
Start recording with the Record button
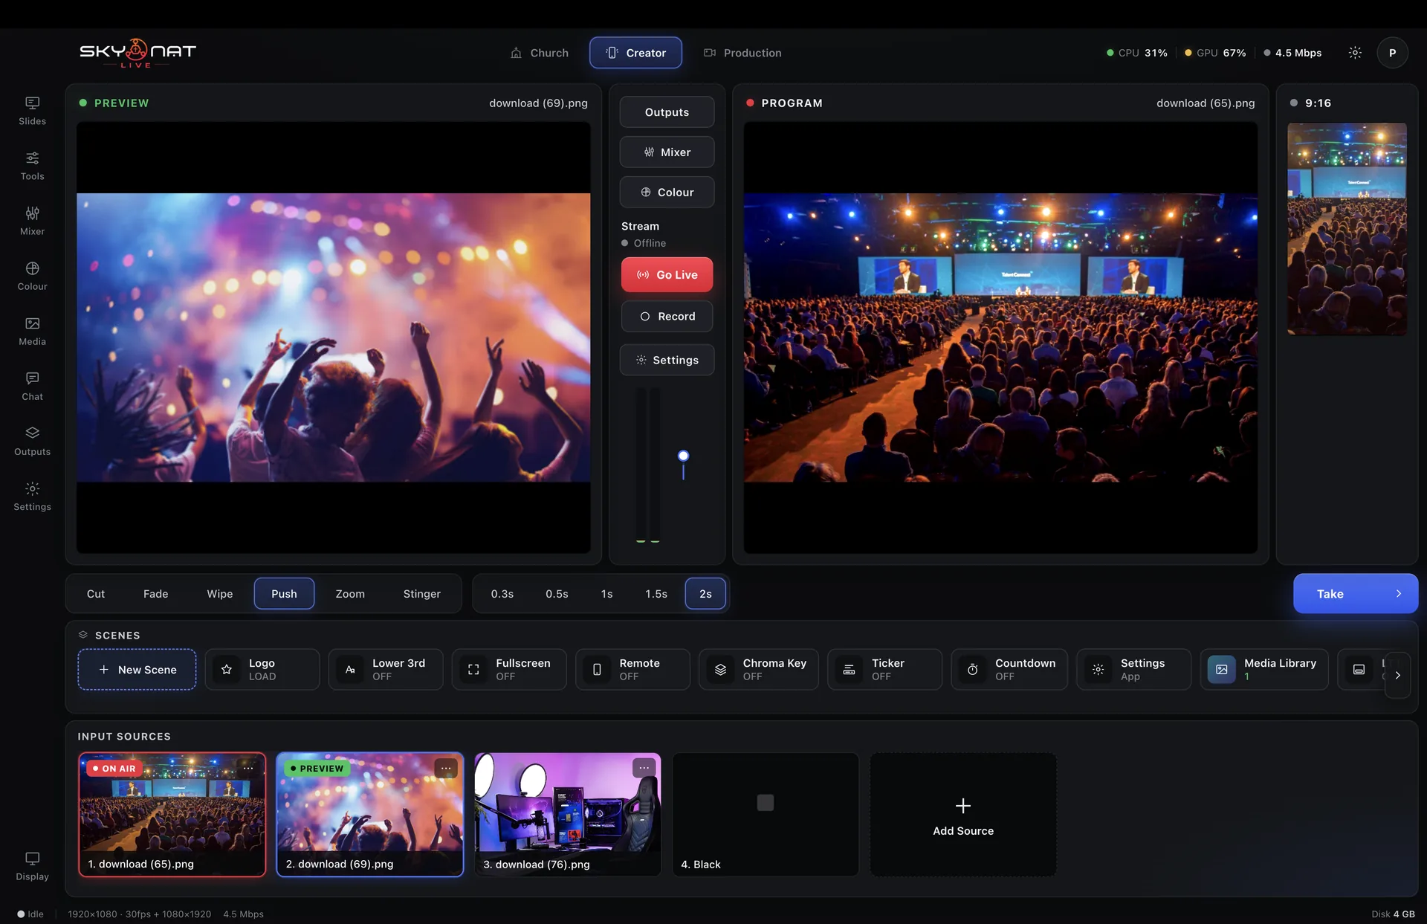tap(667, 317)
